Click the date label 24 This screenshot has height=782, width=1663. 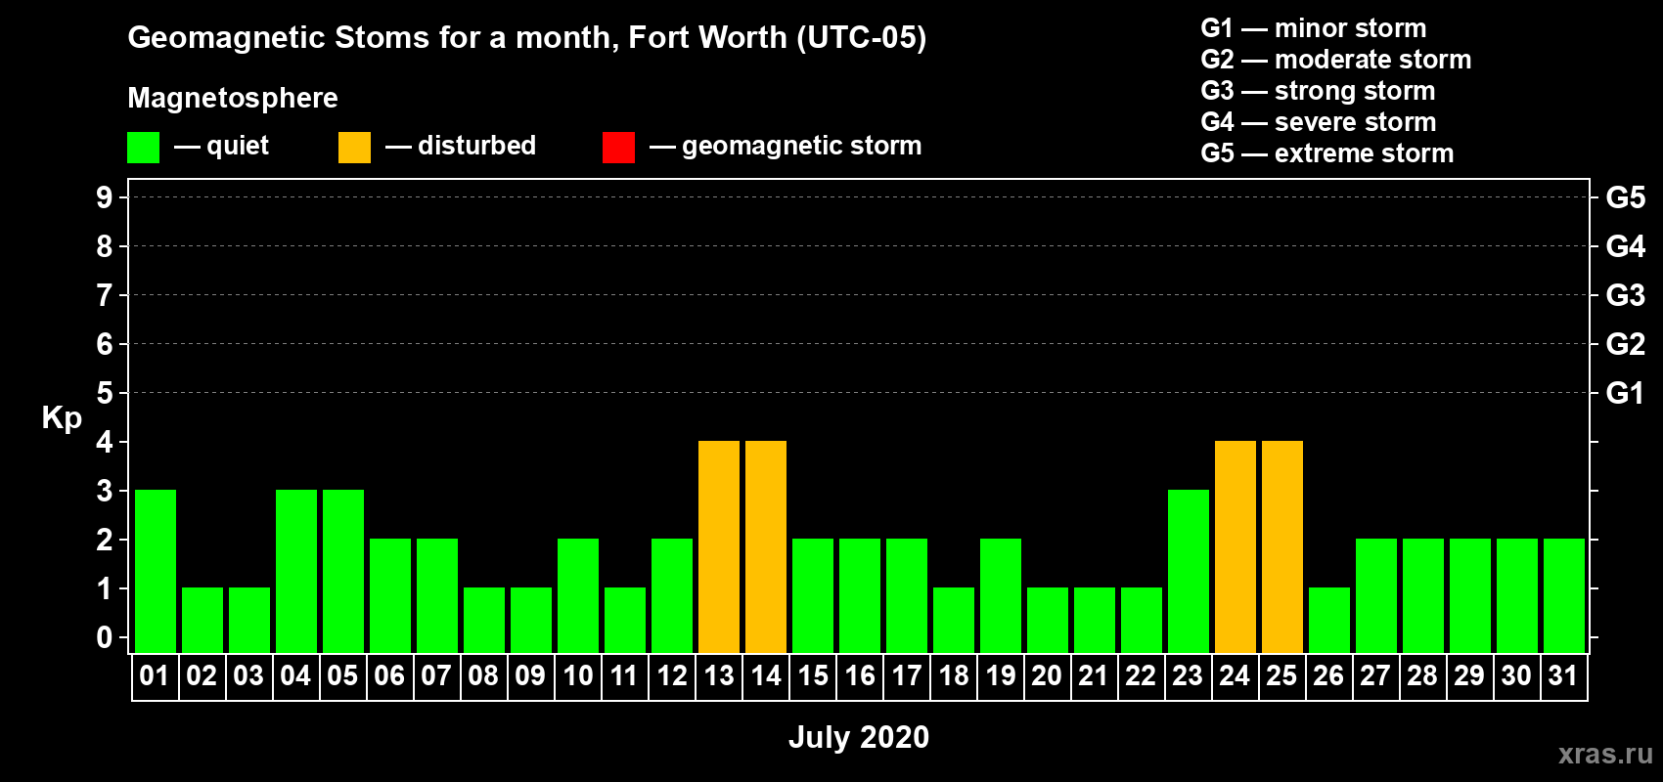(x=1235, y=676)
